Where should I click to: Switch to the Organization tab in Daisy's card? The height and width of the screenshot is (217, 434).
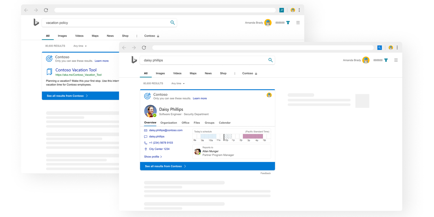tap(169, 123)
